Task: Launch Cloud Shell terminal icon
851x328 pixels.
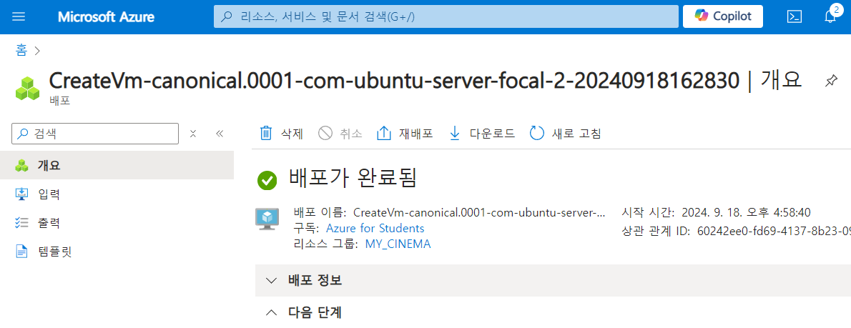Action: point(795,17)
